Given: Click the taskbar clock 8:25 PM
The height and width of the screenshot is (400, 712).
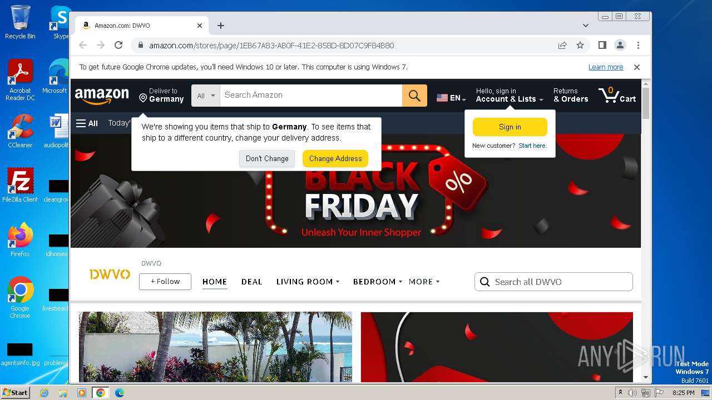Looking at the screenshot, I should (x=683, y=393).
